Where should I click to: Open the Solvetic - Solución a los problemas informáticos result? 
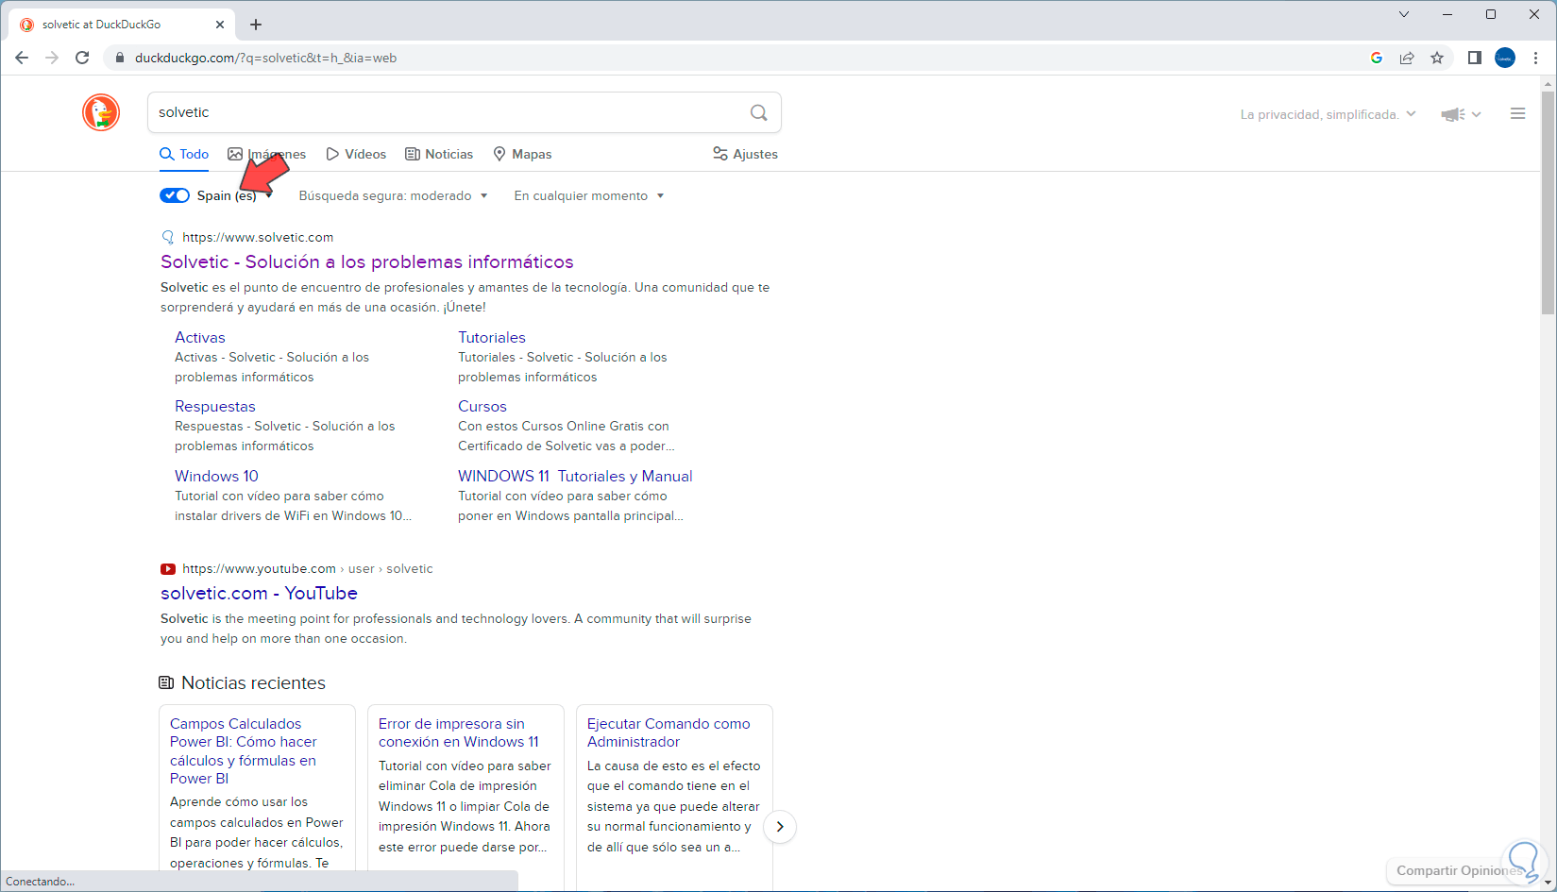[x=367, y=261]
